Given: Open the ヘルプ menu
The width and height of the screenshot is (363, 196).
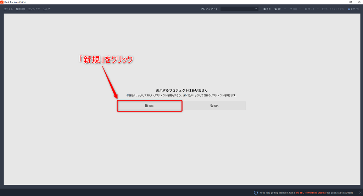Looking at the screenshot, I should point(46,9).
